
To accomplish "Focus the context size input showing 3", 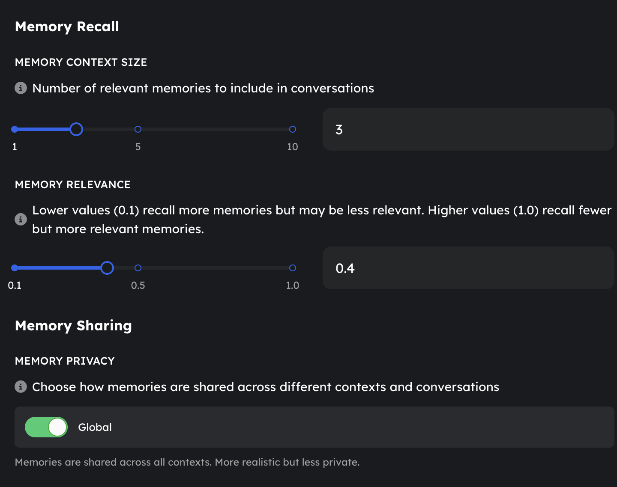I will pos(468,129).
